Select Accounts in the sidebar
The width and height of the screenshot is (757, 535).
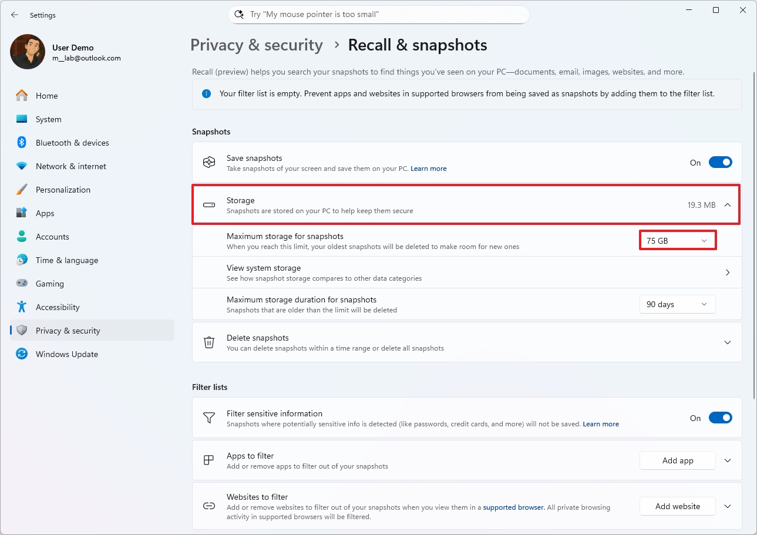pyautogui.click(x=52, y=237)
